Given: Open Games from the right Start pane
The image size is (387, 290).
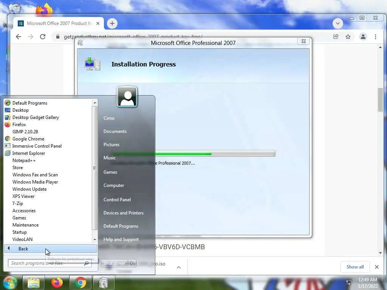Looking at the screenshot, I should (x=110, y=172).
